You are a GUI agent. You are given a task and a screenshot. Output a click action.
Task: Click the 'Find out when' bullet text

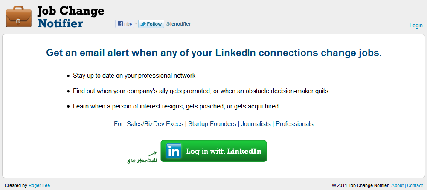click(200, 91)
